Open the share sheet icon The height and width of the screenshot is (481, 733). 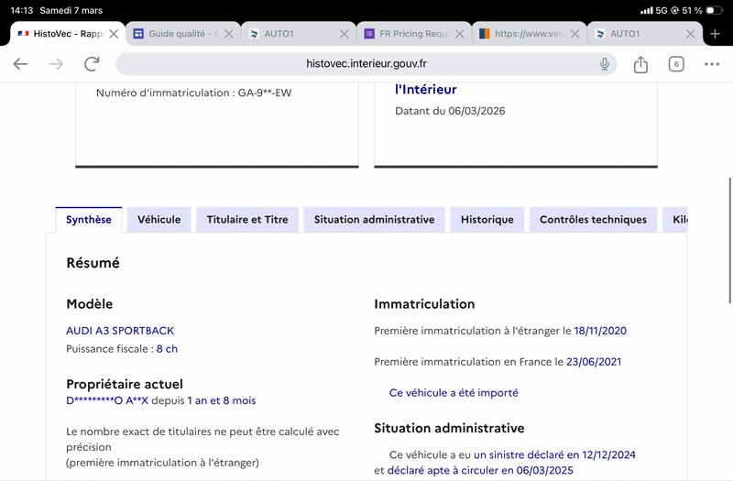(x=640, y=64)
